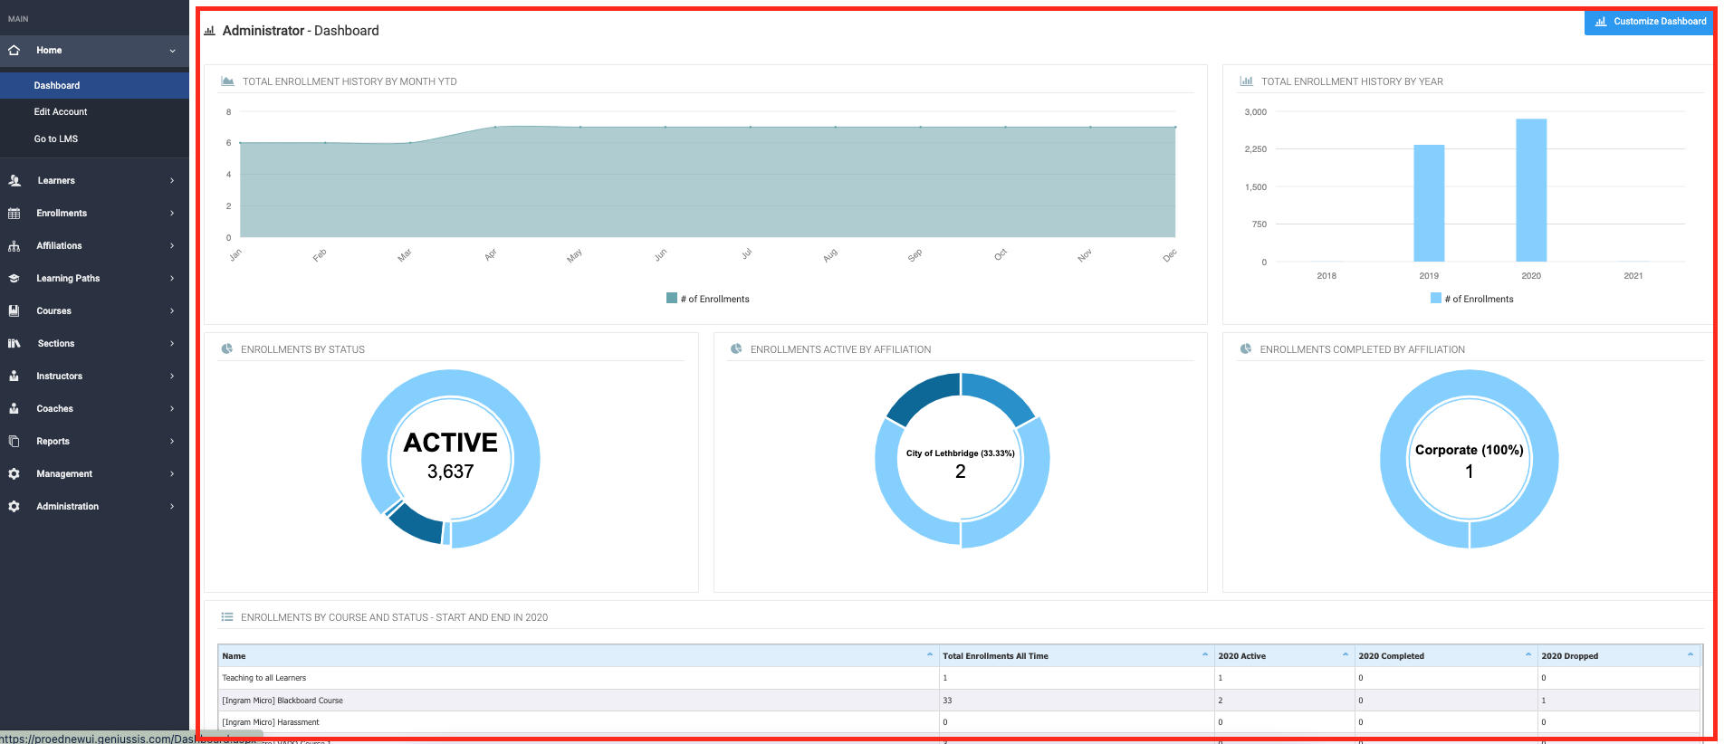
Task: Click the Affiliations hierarchy icon
Action: click(14, 245)
